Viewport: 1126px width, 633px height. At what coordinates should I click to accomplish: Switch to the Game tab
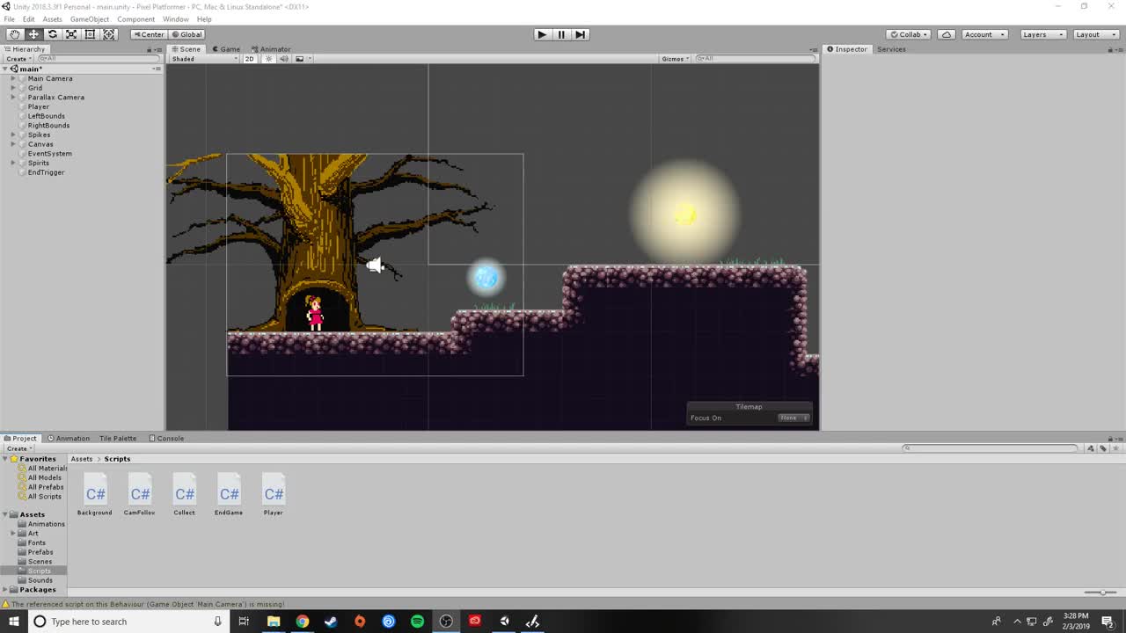pos(226,49)
